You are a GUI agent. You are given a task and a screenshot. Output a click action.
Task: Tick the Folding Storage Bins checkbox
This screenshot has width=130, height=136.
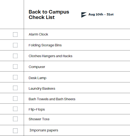click(15, 45)
